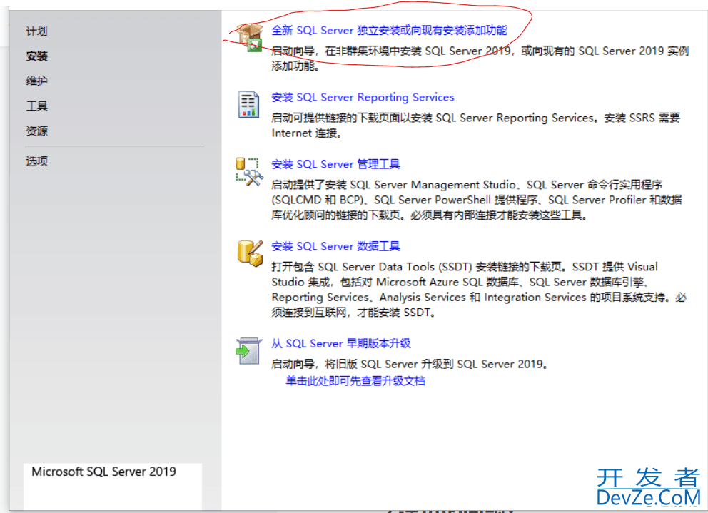
Task: Click description starting 打开包含 SQL Server Data Tools
Action: tap(479, 290)
